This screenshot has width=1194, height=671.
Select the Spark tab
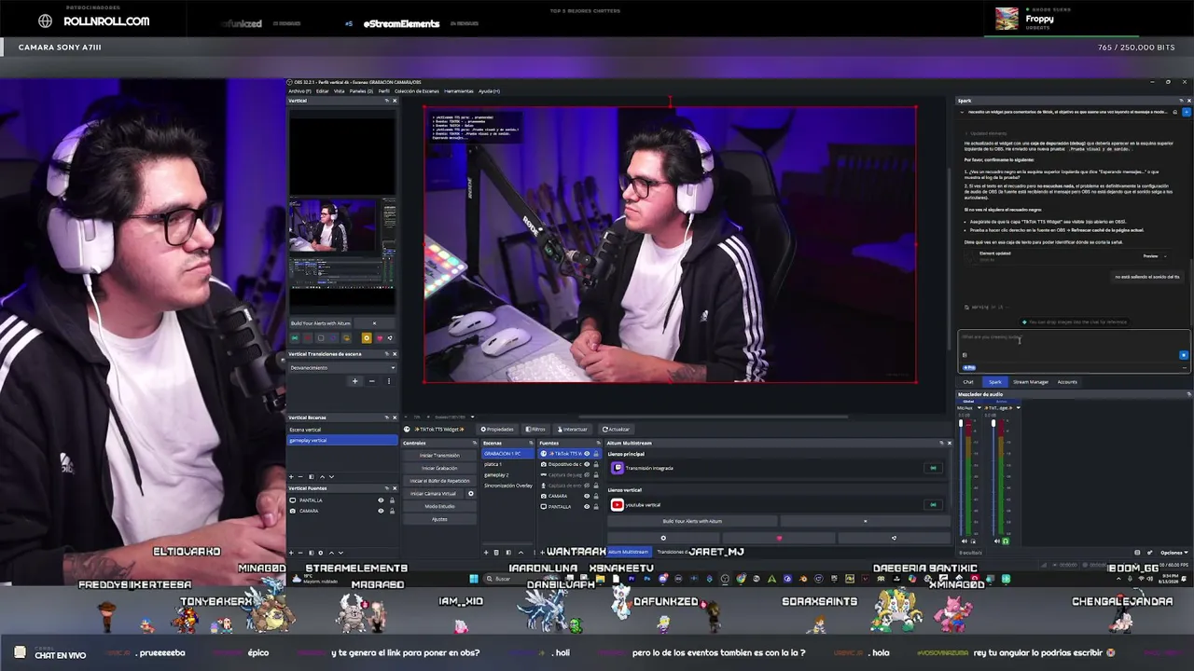pyautogui.click(x=995, y=382)
